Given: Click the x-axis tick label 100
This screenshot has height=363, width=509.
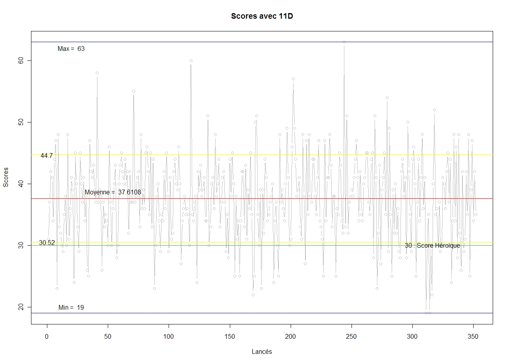Looking at the screenshot, I should (169, 337).
